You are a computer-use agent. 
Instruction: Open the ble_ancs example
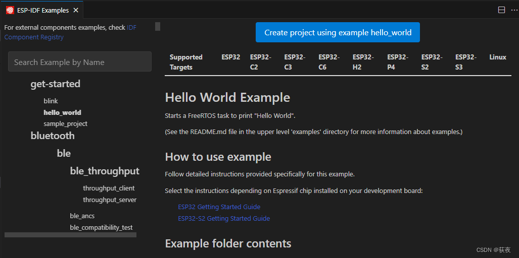82,216
